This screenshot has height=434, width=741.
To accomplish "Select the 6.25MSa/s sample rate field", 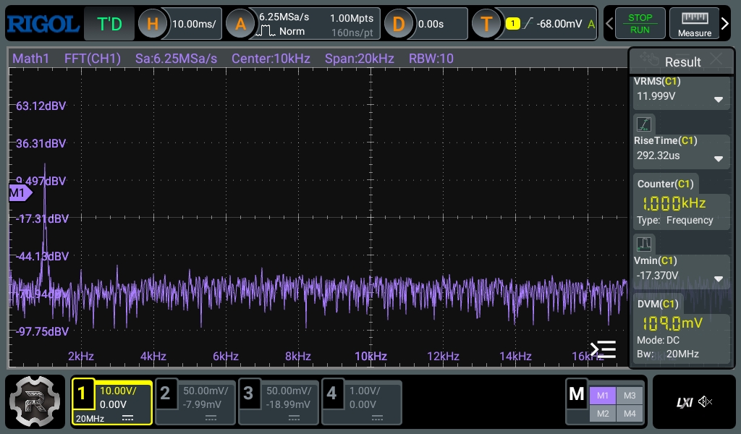I will 284,17.
